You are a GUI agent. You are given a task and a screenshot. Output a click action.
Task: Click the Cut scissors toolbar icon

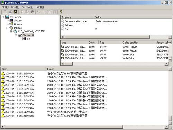22,12
